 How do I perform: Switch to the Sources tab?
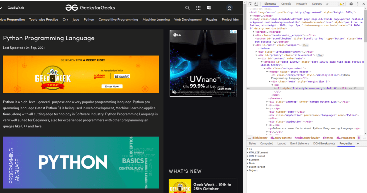click(x=317, y=4)
